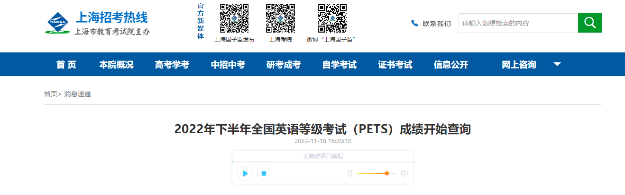625x195 pixels.
Task: Open the 证书考试 navigation menu
Action: [x=395, y=65]
